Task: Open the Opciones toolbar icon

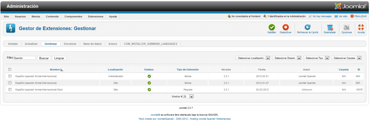Action: [347, 27]
